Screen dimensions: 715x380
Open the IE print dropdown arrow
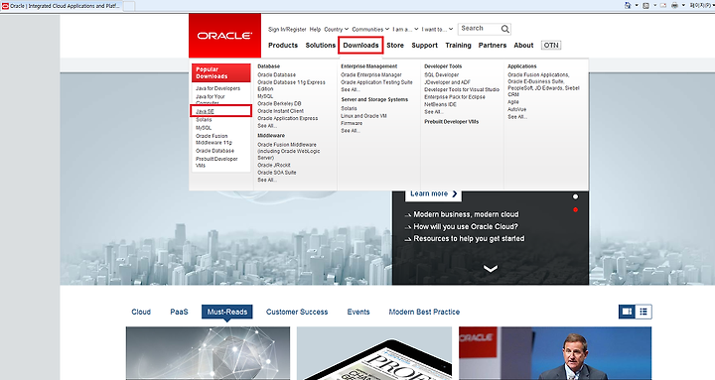tap(683, 6)
